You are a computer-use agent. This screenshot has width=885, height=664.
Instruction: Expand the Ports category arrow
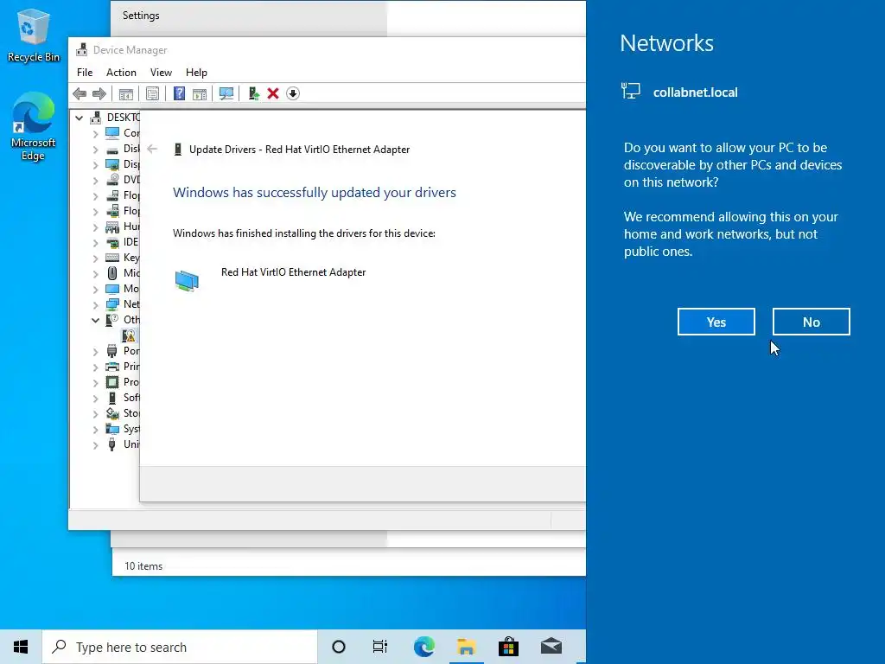coord(95,351)
